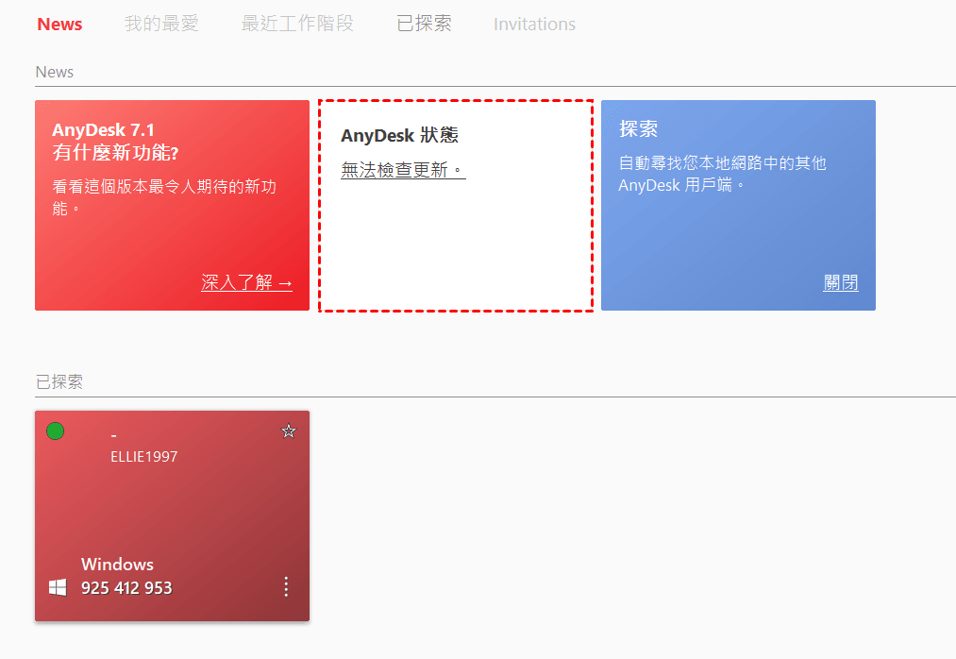Switch to the News tab

click(59, 25)
